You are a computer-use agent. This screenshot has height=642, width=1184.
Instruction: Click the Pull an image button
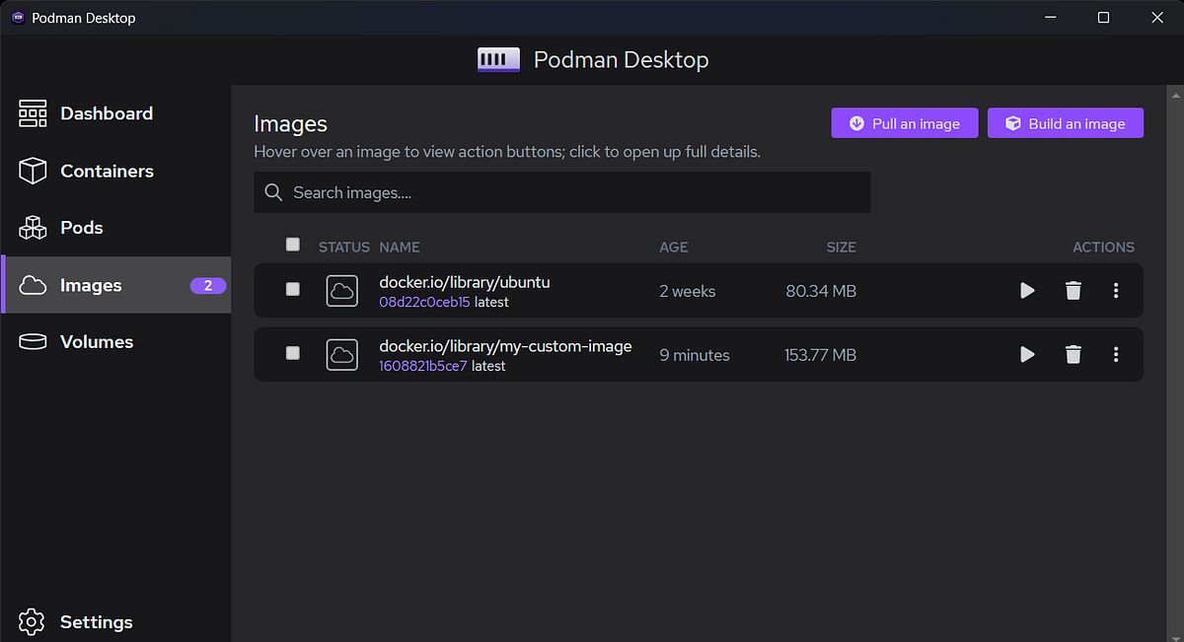[x=904, y=122]
